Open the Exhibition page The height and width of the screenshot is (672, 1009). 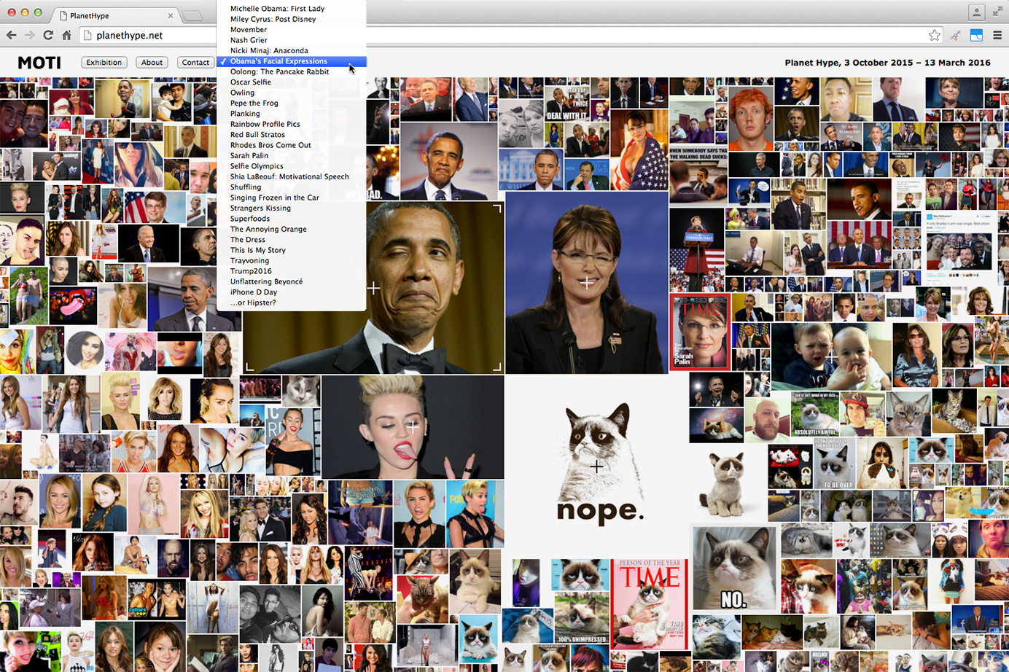pos(104,63)
